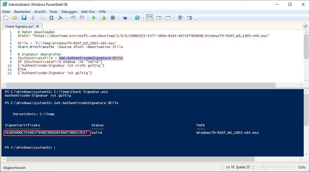Maximize the script pane layout
Viewport: 310px width, 172px height.
pos(168,18)
